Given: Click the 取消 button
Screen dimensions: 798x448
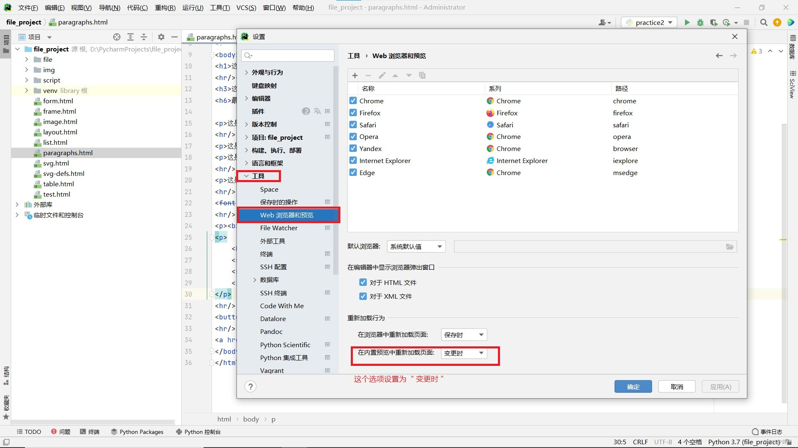Looking at the screenshot, I should pyautogui.click(x=677, y=387).
